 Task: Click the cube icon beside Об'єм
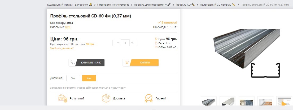click(156, 47)
